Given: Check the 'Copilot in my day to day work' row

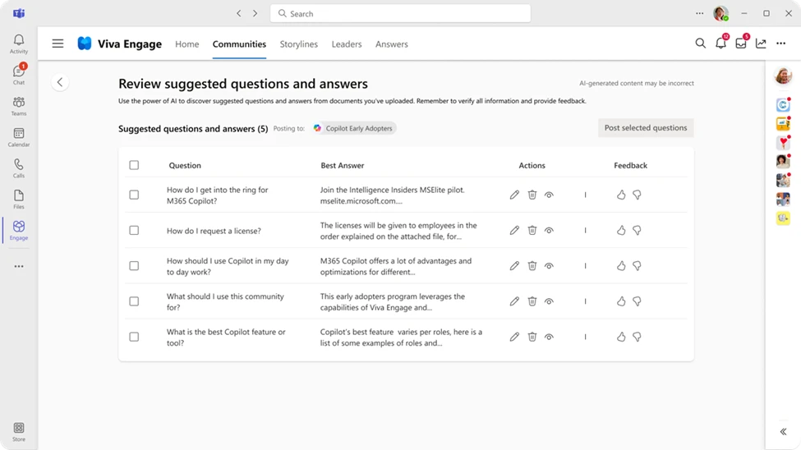Looking at the screenshot, I should [134, 265].
